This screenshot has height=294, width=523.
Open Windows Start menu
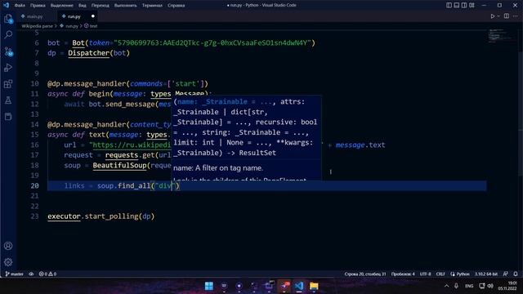(x=209, y=286)
